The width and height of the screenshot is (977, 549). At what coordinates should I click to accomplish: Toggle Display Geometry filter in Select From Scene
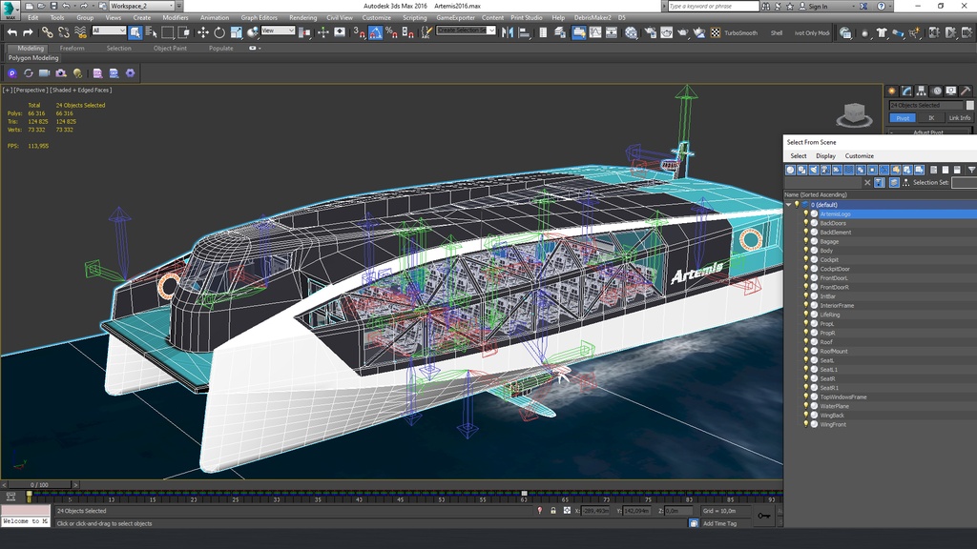(790, 170)
